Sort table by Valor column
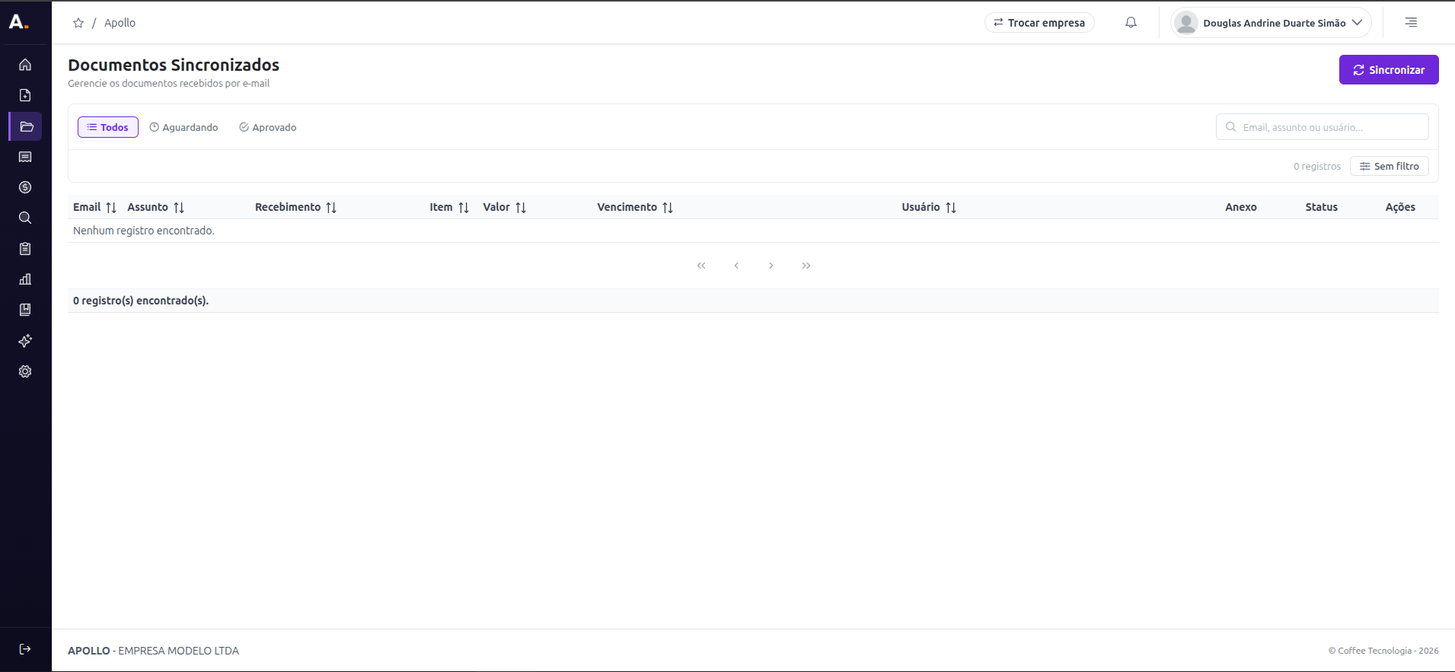 (x=521, y=207)
